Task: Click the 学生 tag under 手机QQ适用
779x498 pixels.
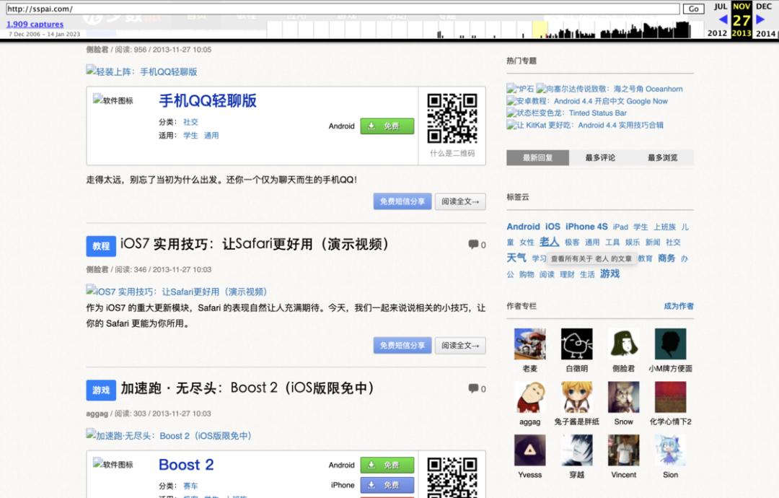Action: pos(190,135)
